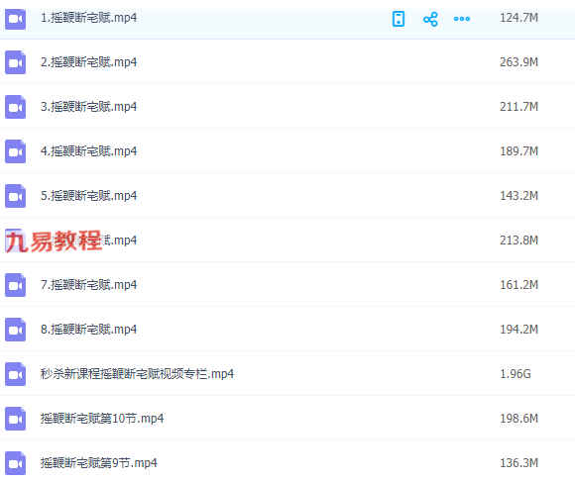Open 摇鞭断宅赋第10节.mp4
Image resolution: width=575 pixels, height=482 pixels.
coord(102,419)
